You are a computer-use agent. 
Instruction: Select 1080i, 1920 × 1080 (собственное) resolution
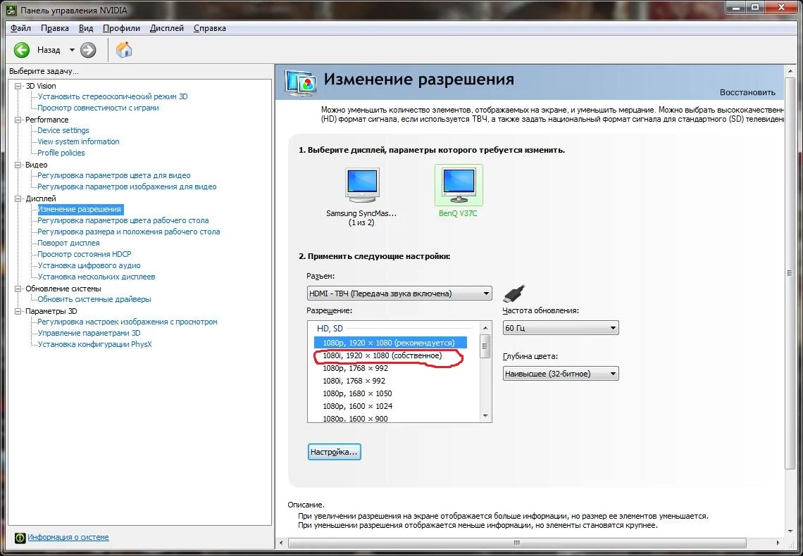click(x=382, y=355)
